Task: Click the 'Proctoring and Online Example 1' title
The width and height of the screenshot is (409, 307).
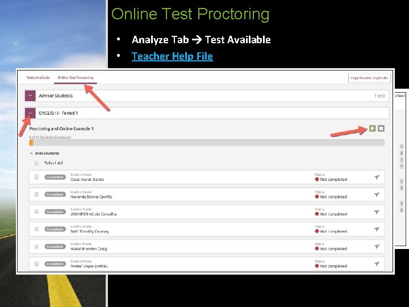Action: pyautogui.click(x=61, y=128)
